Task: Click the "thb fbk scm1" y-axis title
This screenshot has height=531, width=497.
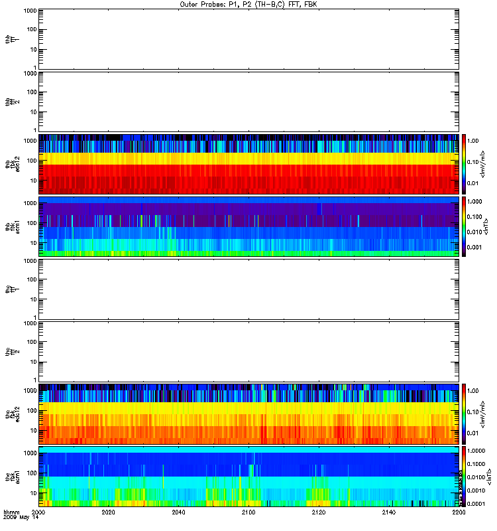Action: click(x=13, y=226)
